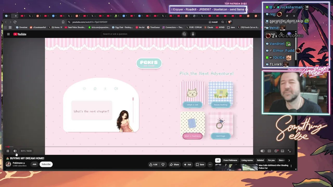Screen dimensions: 333x187
Task: Open the Pokimane channel name link
Action: [18, 163]
